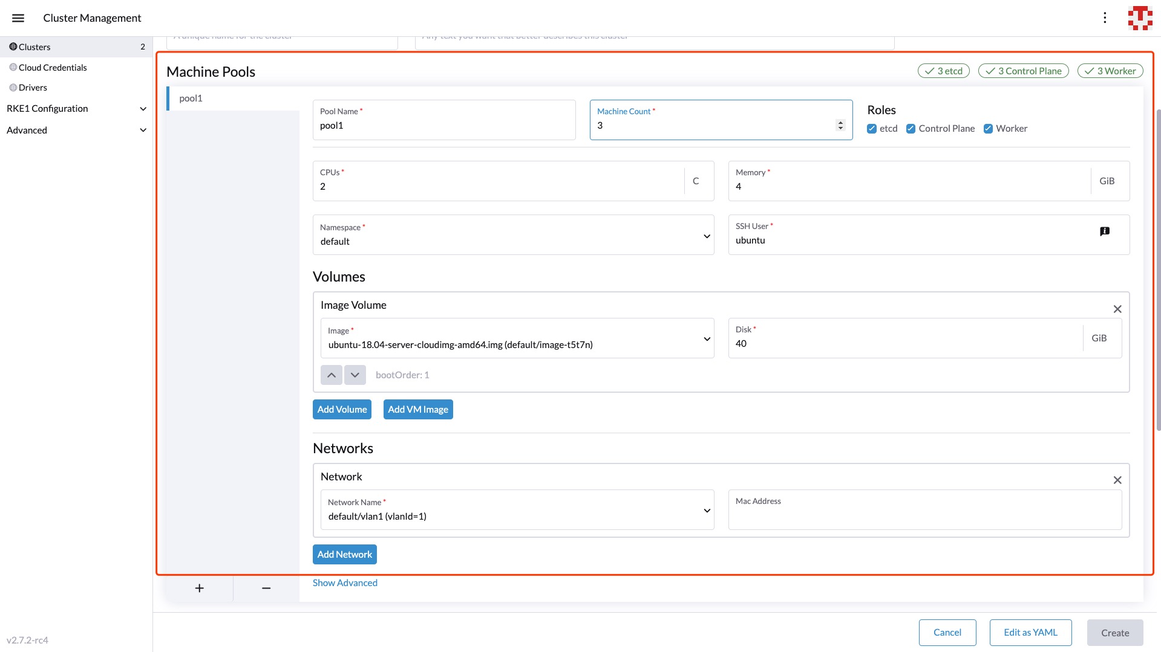Open the kebab options menu at top right

[x=1105, y=18]
